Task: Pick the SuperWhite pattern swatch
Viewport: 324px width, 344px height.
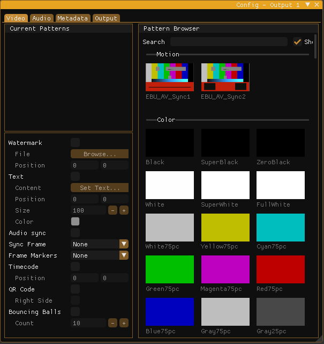Action: tap(225, 185)
